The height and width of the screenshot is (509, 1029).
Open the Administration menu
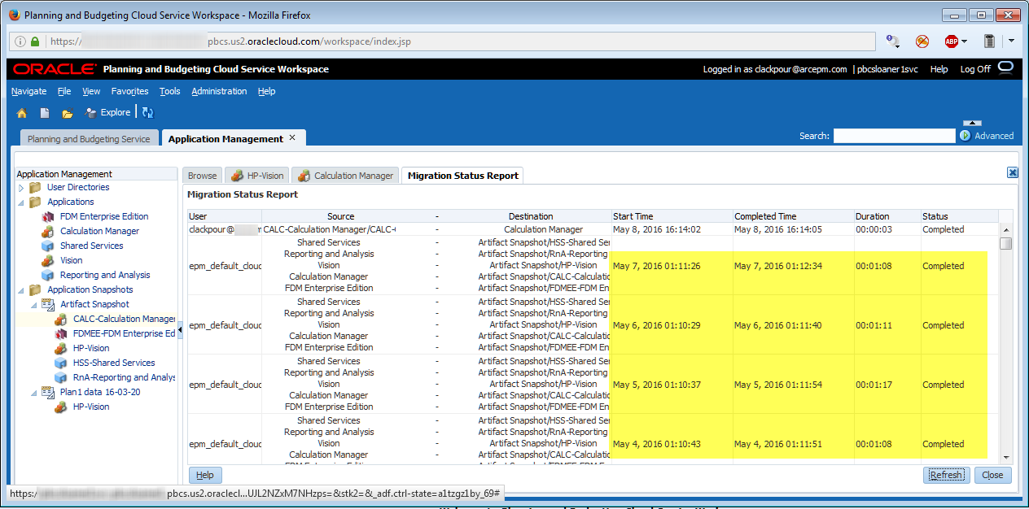[x=219, y=91]
